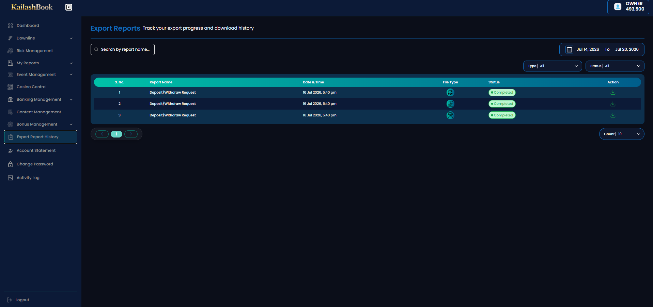Download the report in row 1

coord(613,92)
